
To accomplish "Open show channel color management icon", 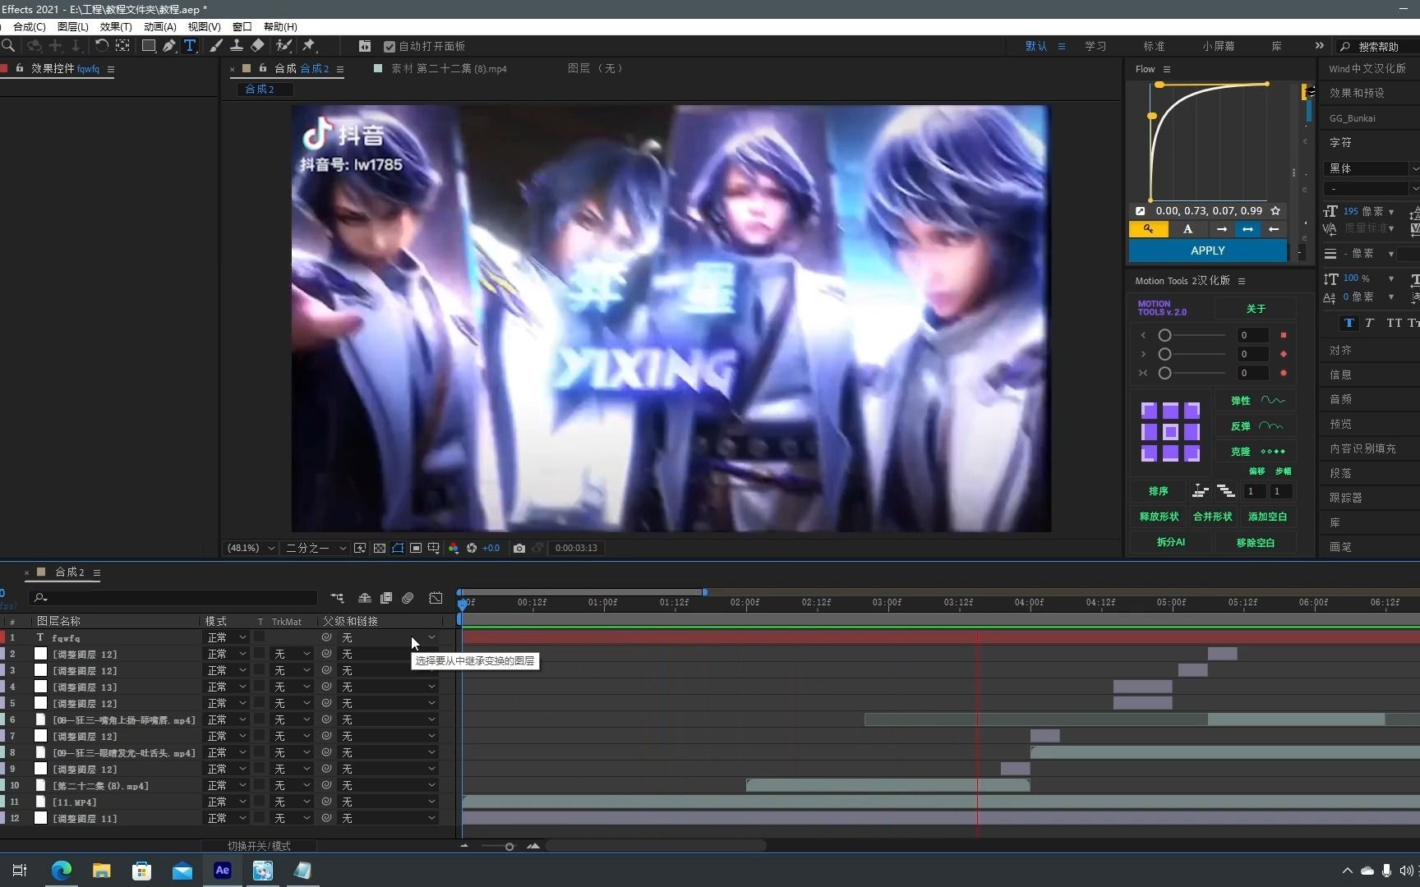I will (453, 548).
